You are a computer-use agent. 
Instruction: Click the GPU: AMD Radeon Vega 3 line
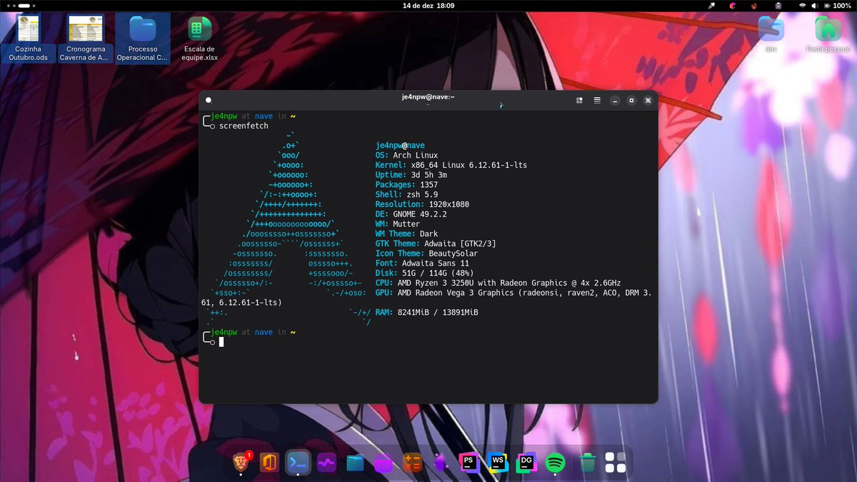[513, 293]
